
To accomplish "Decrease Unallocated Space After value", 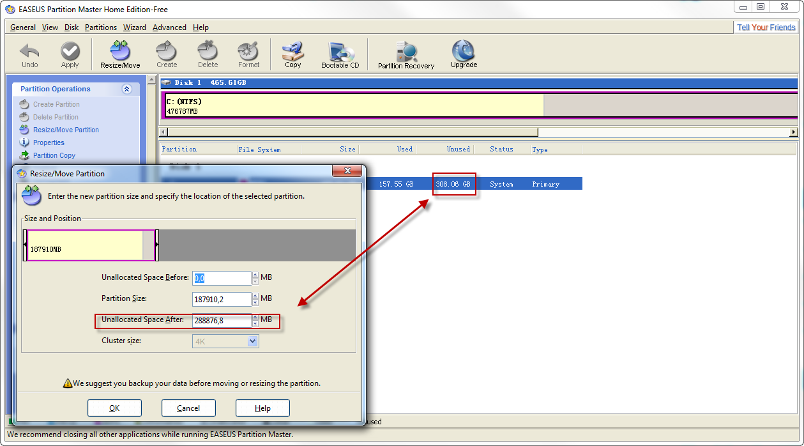I will click(255, 324).
